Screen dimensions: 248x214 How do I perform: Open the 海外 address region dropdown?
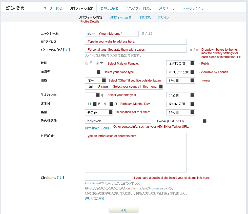(96, 81)
